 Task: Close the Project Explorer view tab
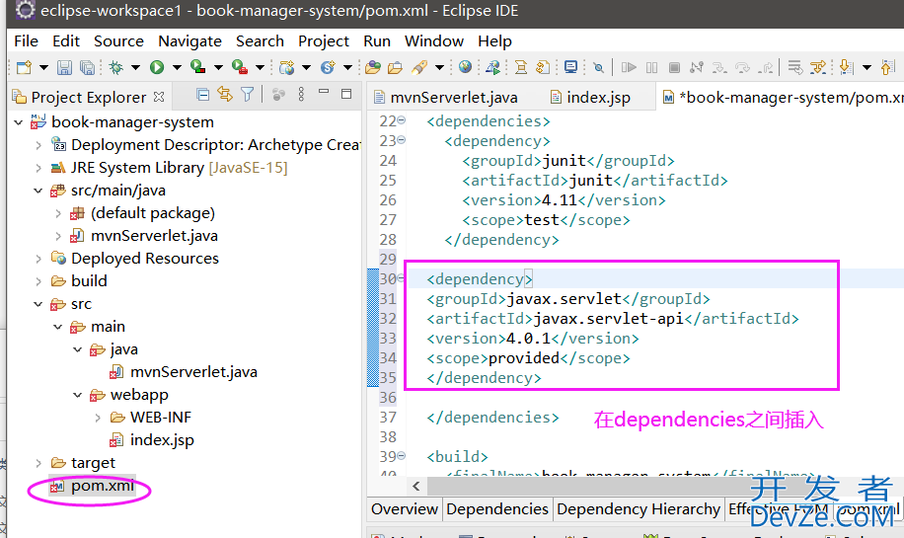159,97
